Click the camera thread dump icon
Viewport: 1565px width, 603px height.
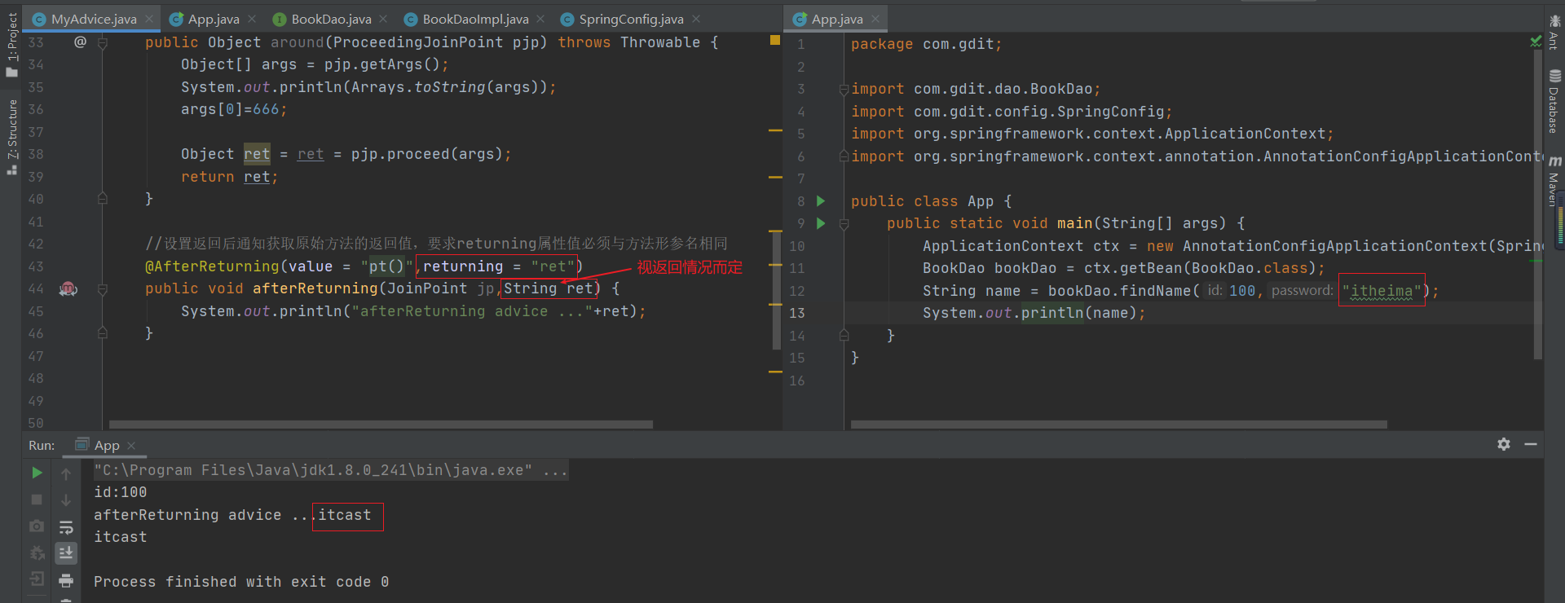tap(37, 526)
